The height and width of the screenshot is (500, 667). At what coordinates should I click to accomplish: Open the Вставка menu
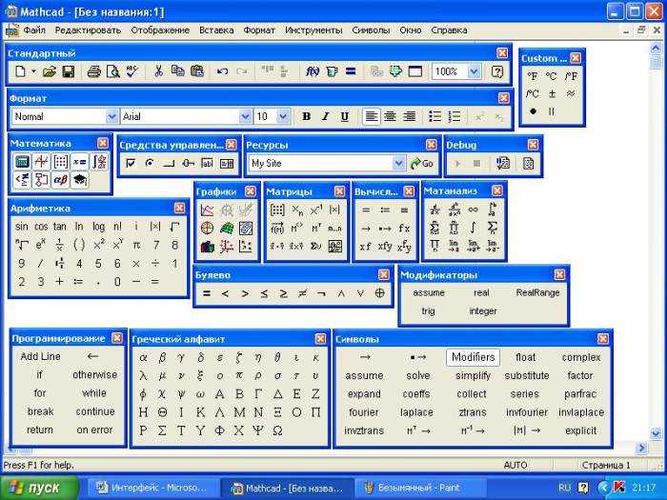pos(216,30)
